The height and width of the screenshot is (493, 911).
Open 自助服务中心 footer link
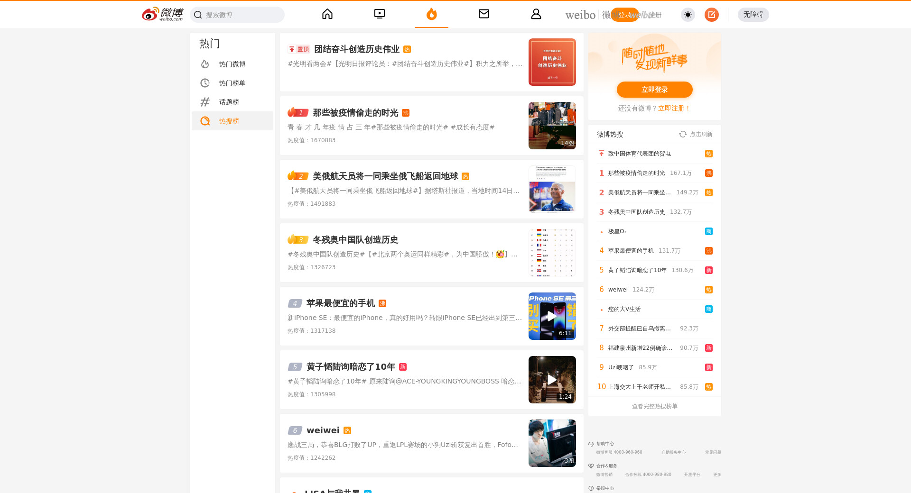(x=674, y=452)
